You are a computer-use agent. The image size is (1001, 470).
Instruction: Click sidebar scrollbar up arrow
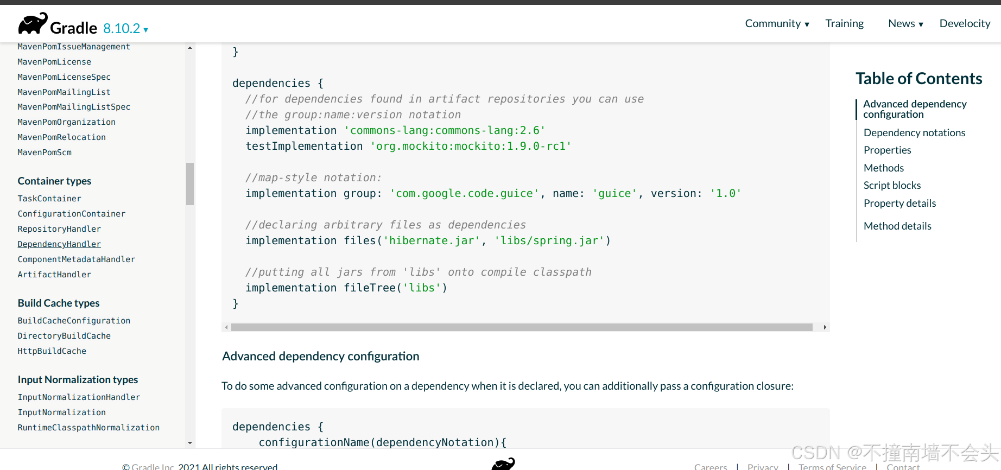(190, 48)
